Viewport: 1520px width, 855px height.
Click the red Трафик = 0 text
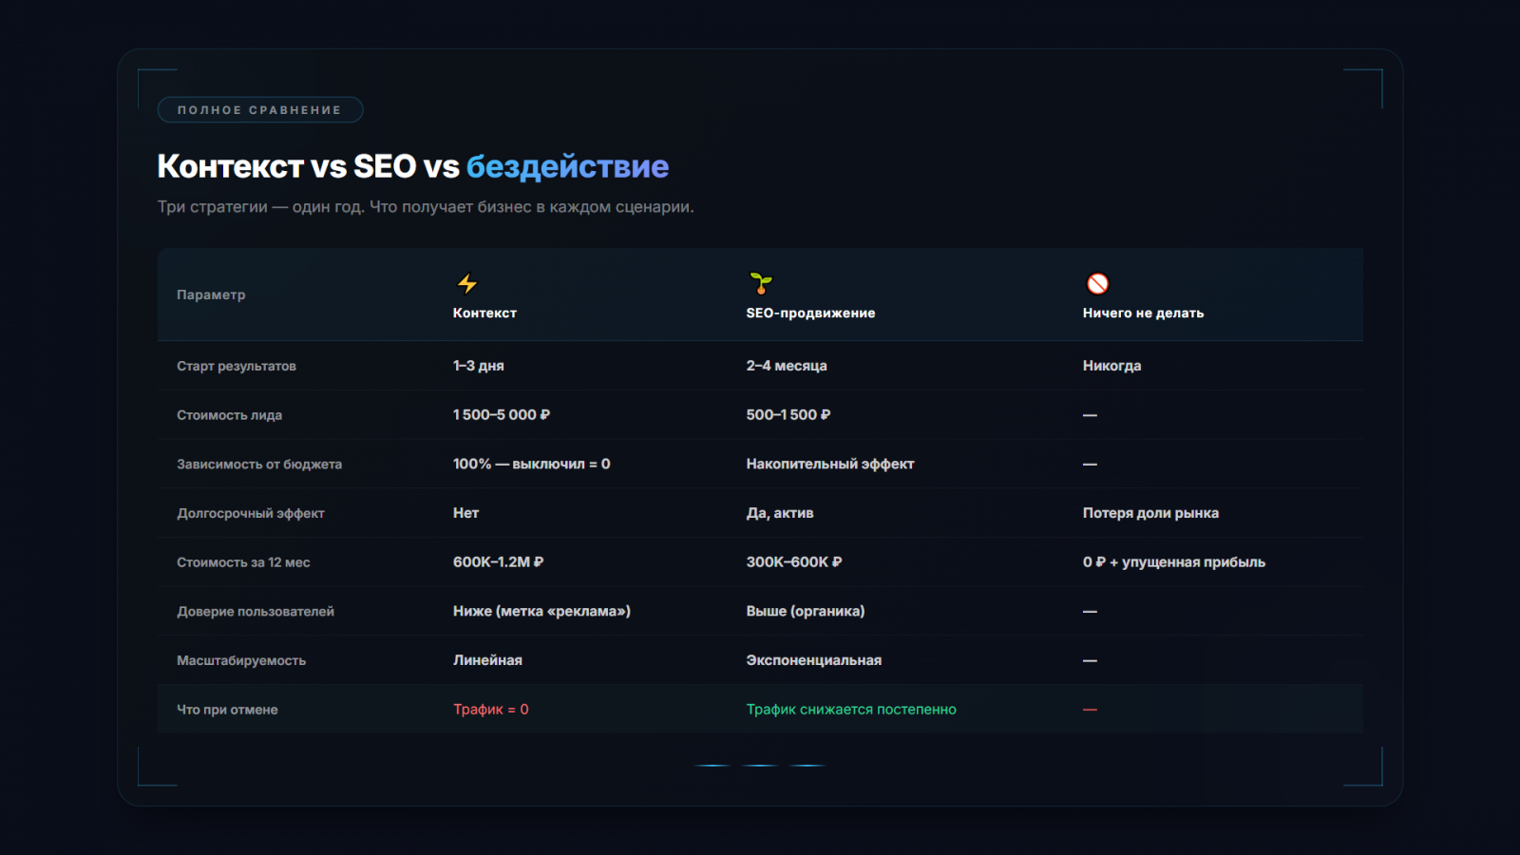point(490,710)
